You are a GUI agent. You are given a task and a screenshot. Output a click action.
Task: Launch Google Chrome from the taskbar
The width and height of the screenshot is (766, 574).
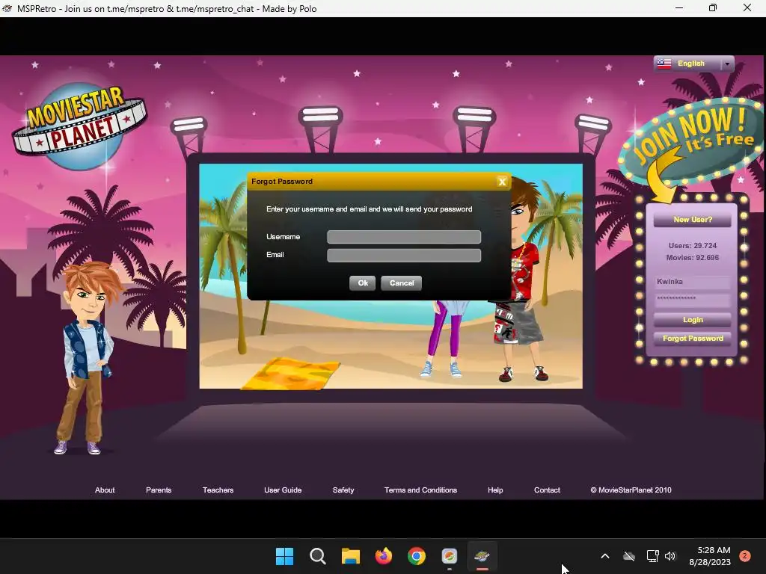tap(416, 556)
